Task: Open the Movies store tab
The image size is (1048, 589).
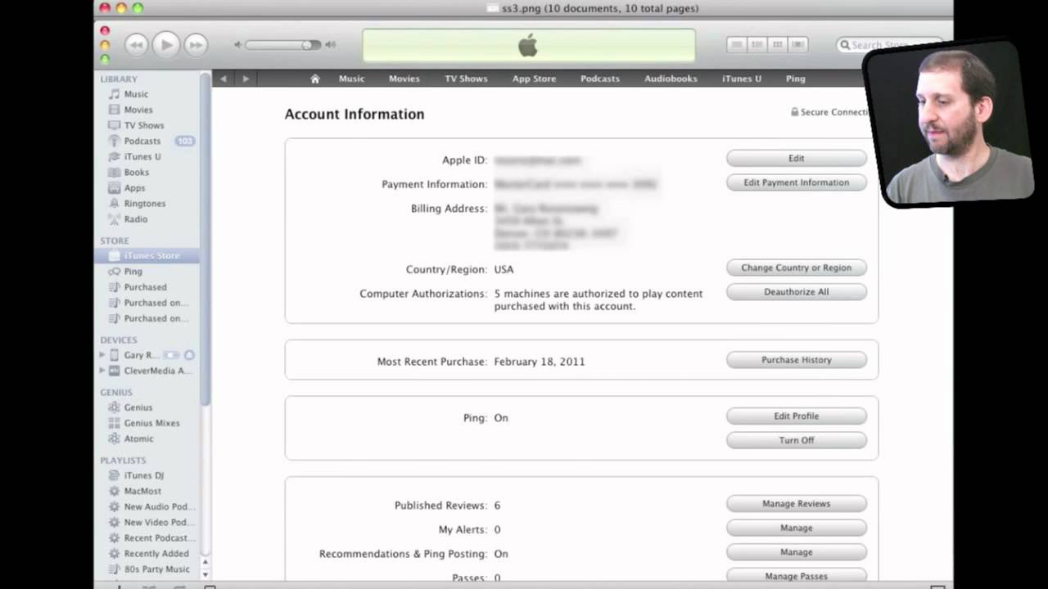Action: [x=404, y=79]
